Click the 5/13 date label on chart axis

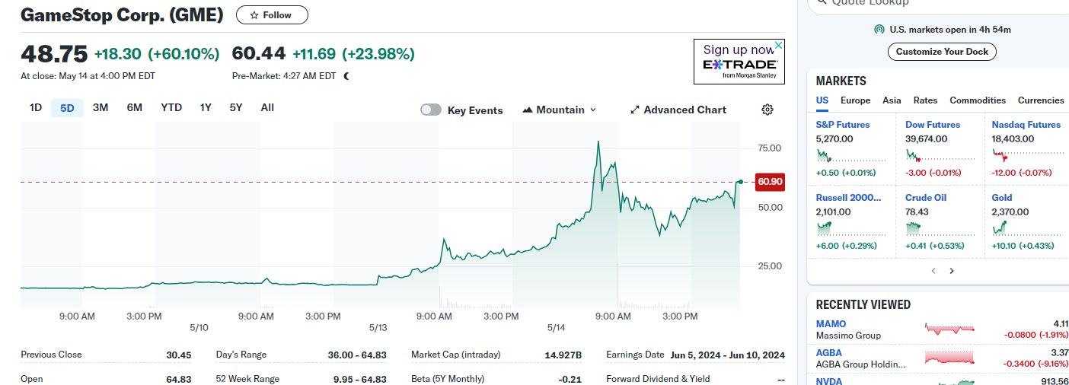point(378,328)
